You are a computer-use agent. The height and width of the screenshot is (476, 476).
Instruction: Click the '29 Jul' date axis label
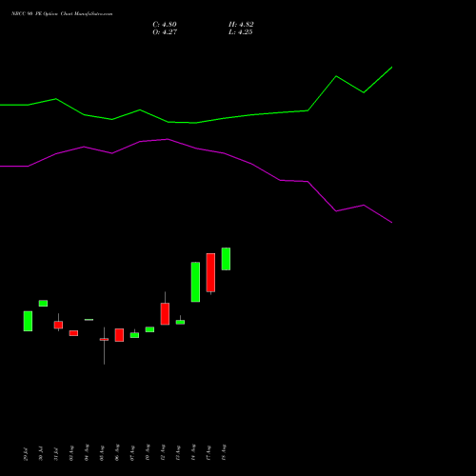point(26,454)
